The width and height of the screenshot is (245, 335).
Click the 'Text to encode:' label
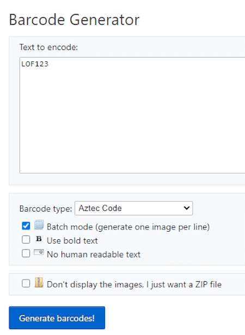[48, 47]
